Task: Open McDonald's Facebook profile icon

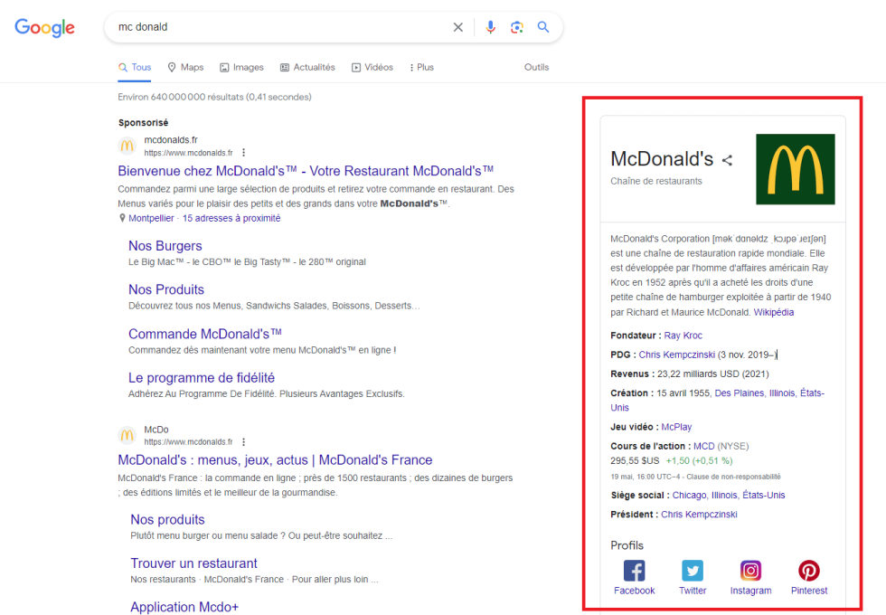Action: [x=634, y=571]
